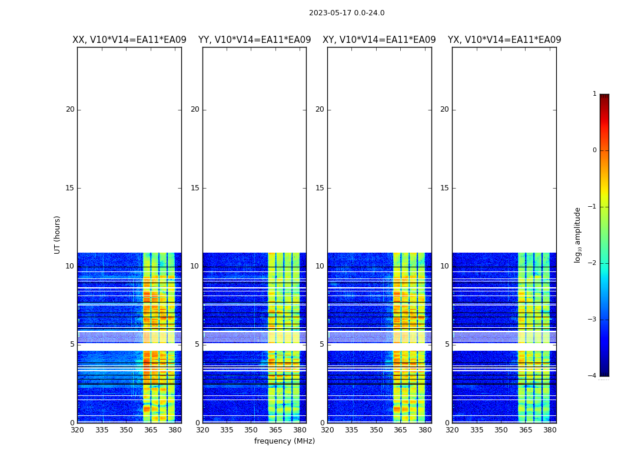Select the XY, V10*V14=EA11*EA09 plot title

(x=379, y=40)
